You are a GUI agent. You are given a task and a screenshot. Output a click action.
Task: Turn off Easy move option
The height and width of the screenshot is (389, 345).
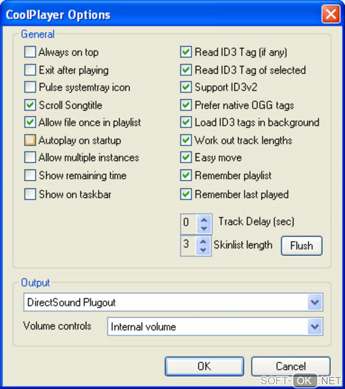[186, 157]
